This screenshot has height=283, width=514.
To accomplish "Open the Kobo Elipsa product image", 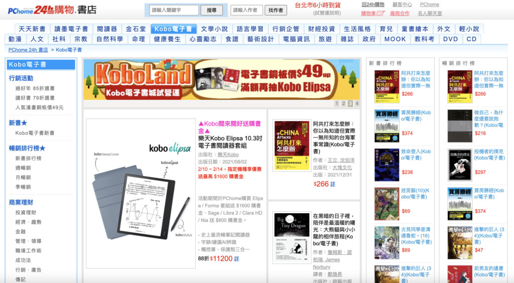I will point(141,193).
